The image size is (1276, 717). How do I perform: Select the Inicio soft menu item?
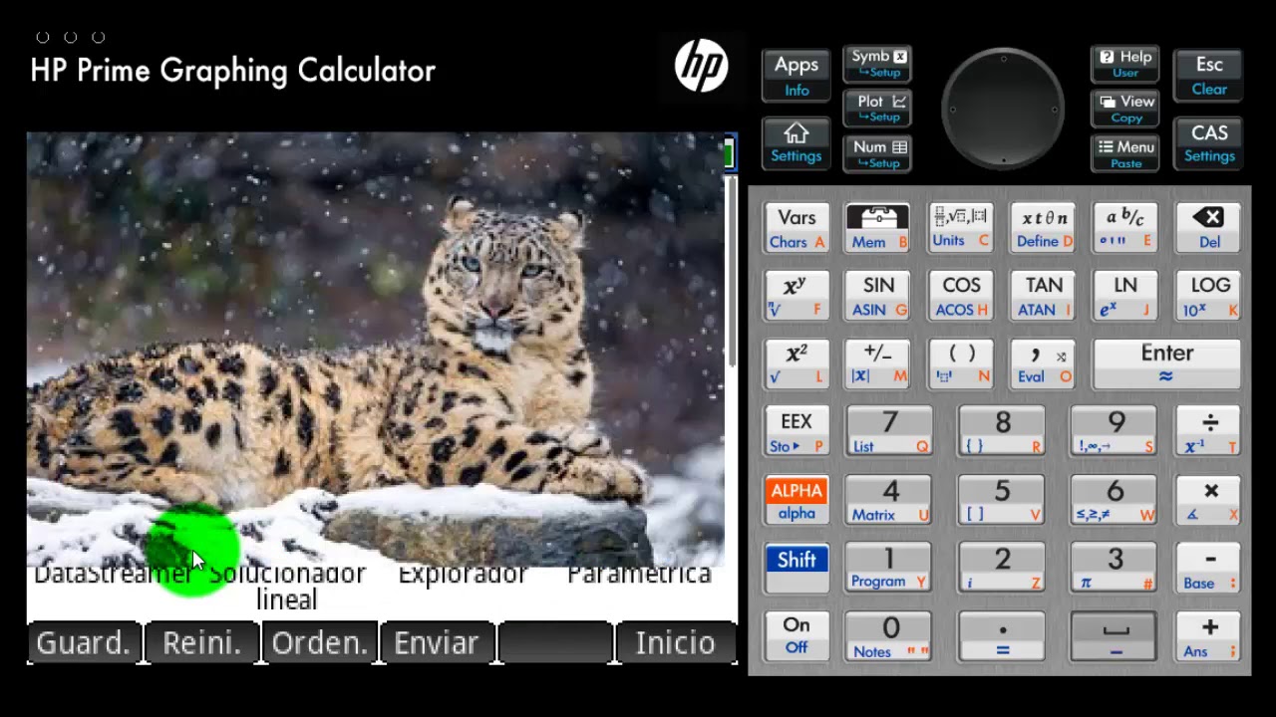(675, 643)
